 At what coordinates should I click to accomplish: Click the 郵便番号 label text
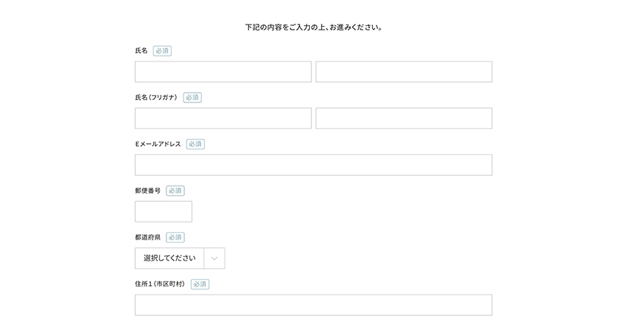pos(148,191)
